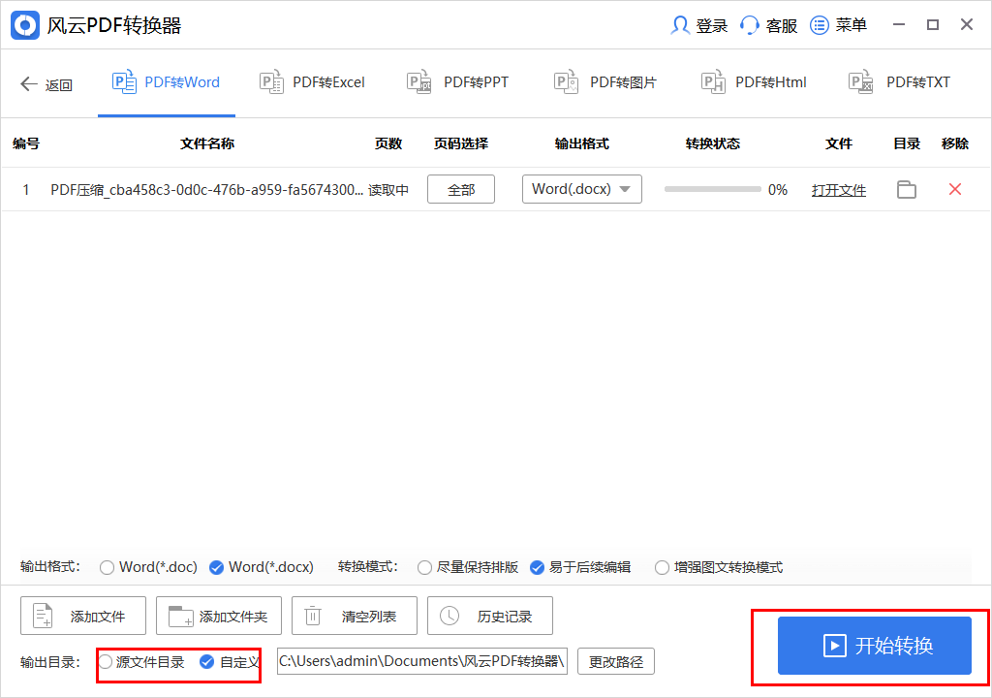Maximize the converter window

pos(933,24)
